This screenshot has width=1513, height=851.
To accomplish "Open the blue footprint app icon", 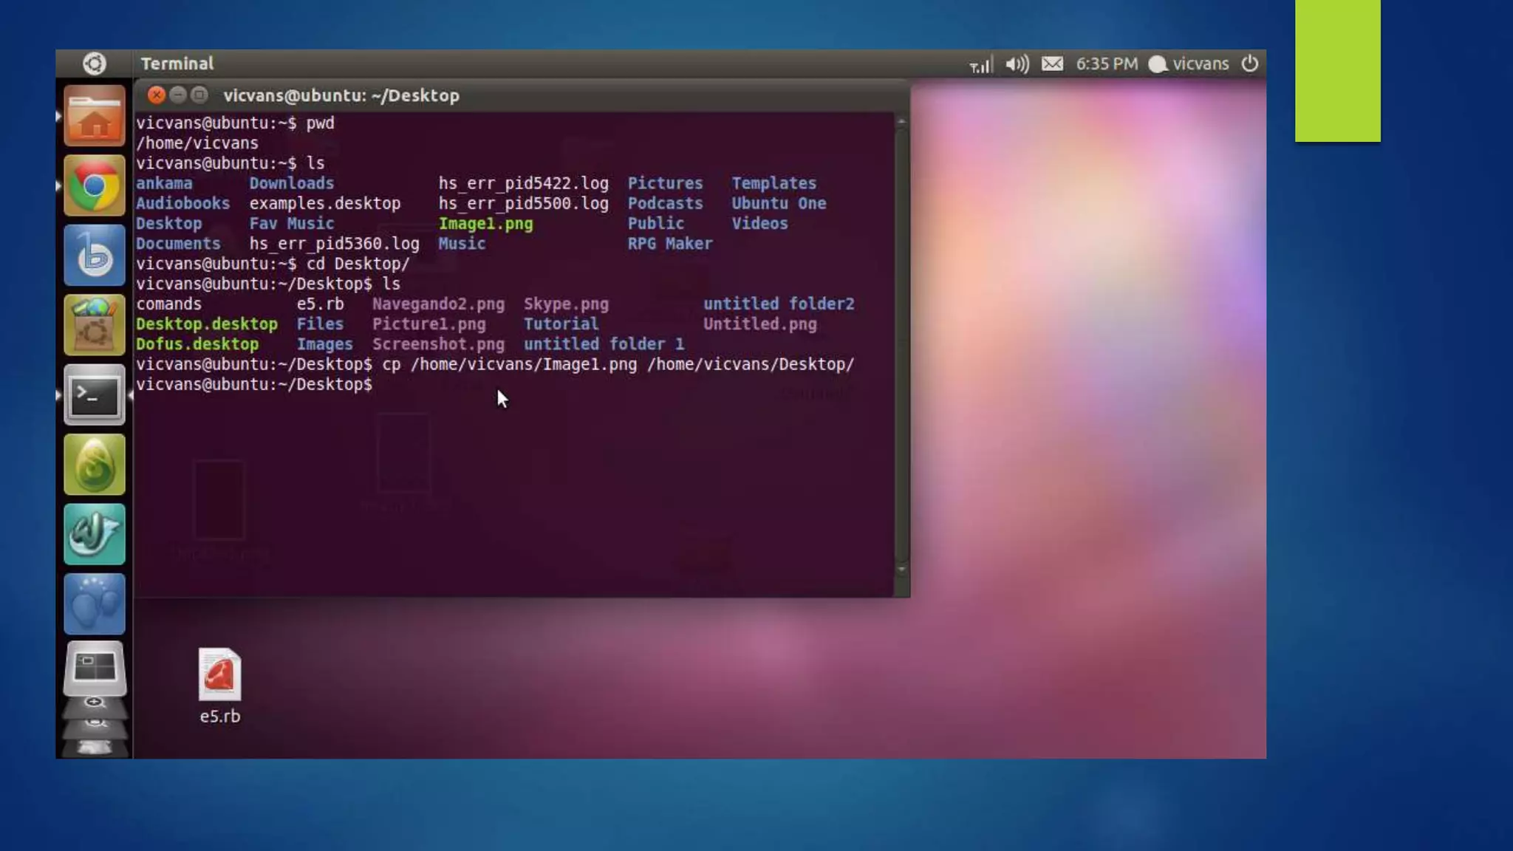I will [x=94, y=604].
